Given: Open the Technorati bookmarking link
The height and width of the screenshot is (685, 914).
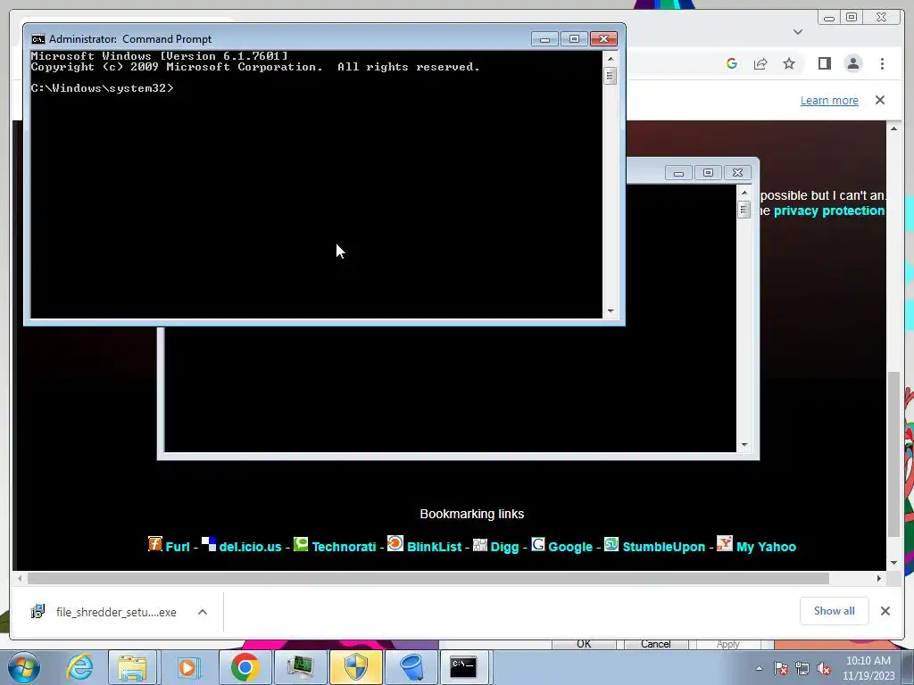Looking at the screenshot, I should [x=344, y=547].
